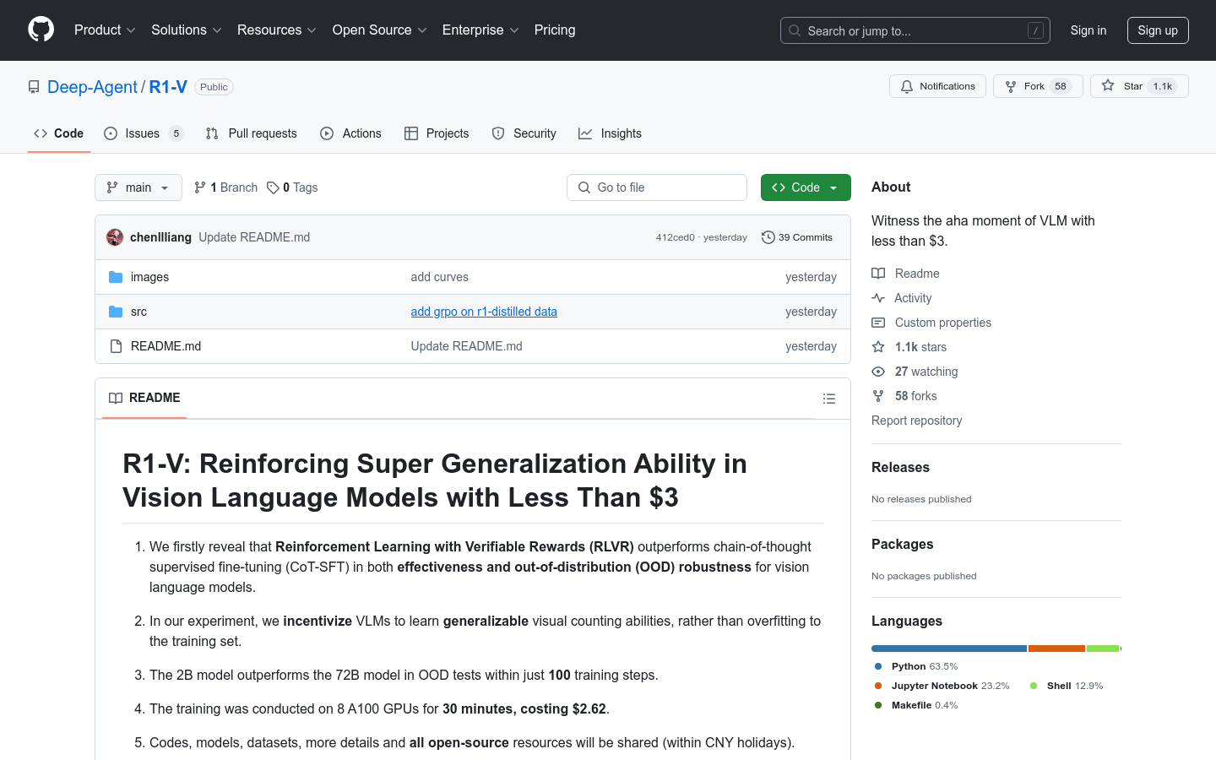Click the 412ced0 commit hash
The height and width of the screenshot is (760, 1216).
[675, 237]
